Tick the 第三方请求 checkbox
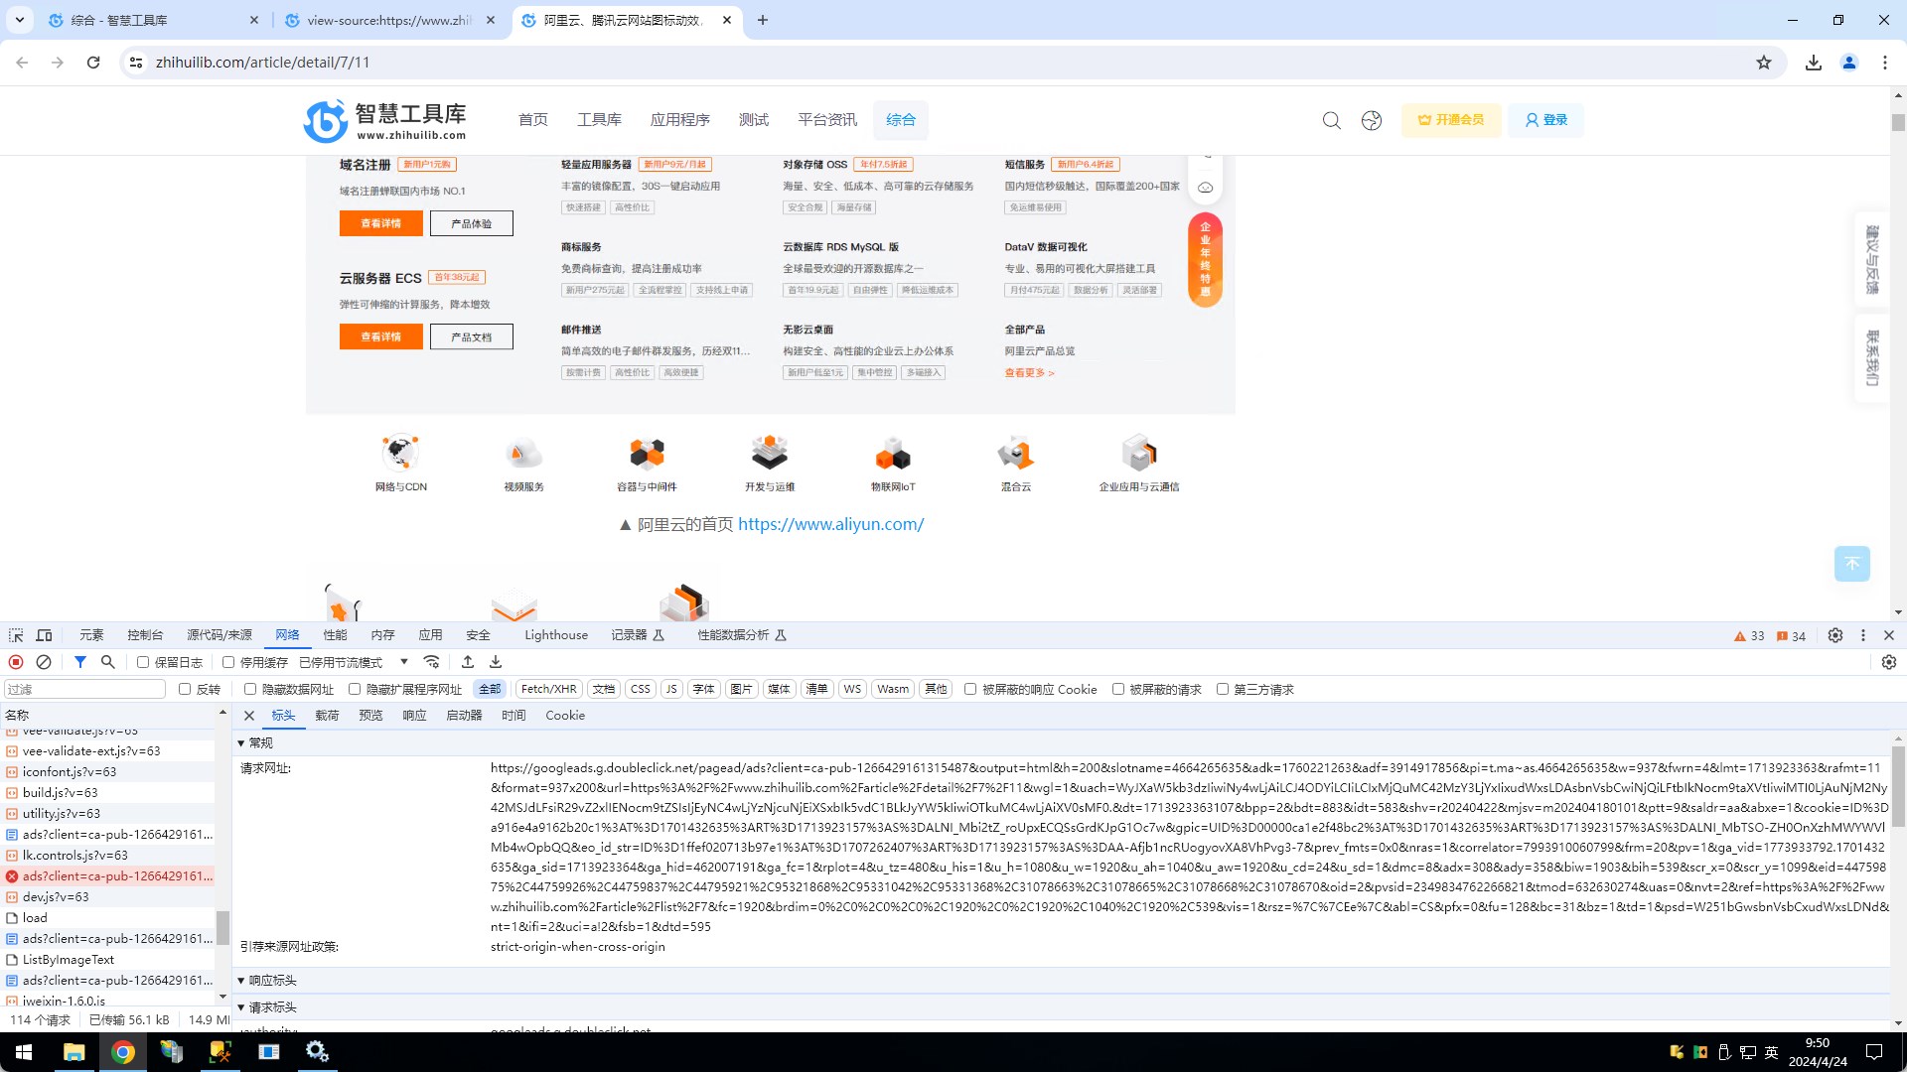Viewport: 1907px width, 1072px height. pos(1223,689)
